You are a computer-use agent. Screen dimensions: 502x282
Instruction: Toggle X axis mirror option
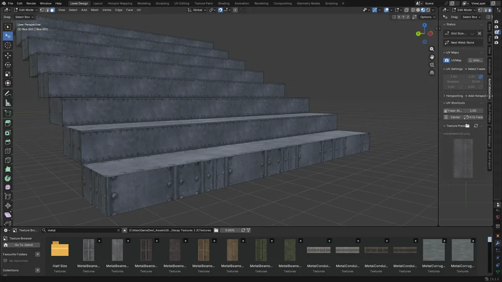point(399,17)
